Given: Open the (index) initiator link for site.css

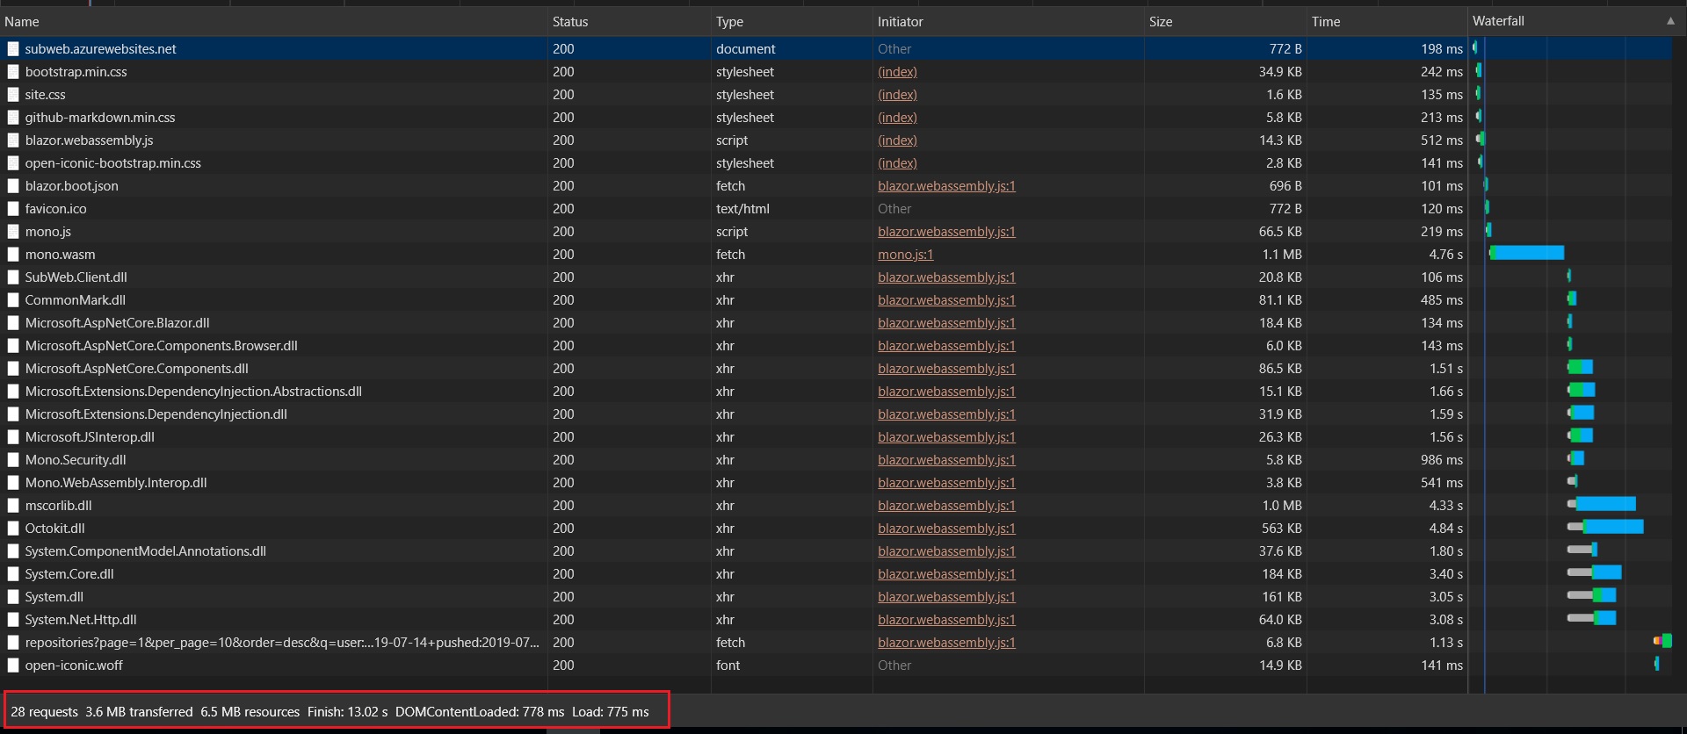Looking at the screenshot, I should (897, 95).
